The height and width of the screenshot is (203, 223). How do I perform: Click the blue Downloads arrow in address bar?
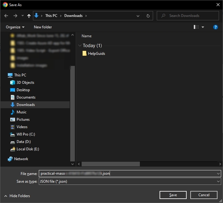(36, 15)
